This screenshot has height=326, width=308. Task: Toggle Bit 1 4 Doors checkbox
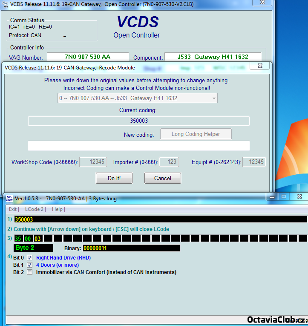(x=30, y=265)
